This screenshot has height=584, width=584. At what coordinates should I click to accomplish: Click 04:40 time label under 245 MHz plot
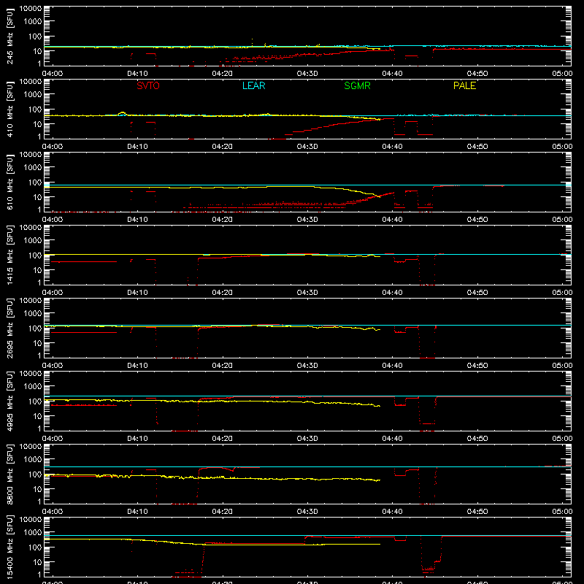click(x=392, y=74)
